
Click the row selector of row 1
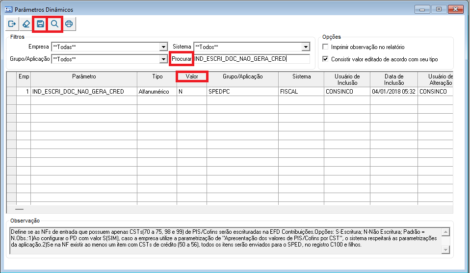point(12,92)
